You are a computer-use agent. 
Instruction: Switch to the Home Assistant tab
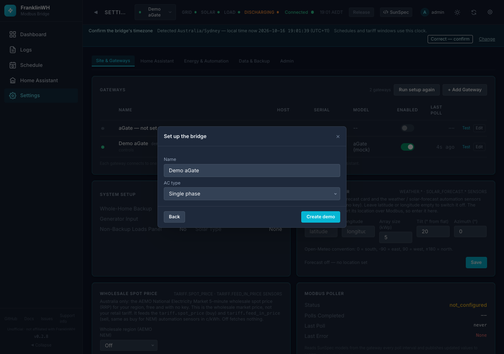(x=157, y=61)
